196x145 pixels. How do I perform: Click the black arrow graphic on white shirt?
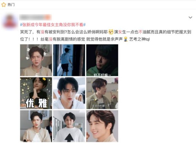[x=69, y=138]
